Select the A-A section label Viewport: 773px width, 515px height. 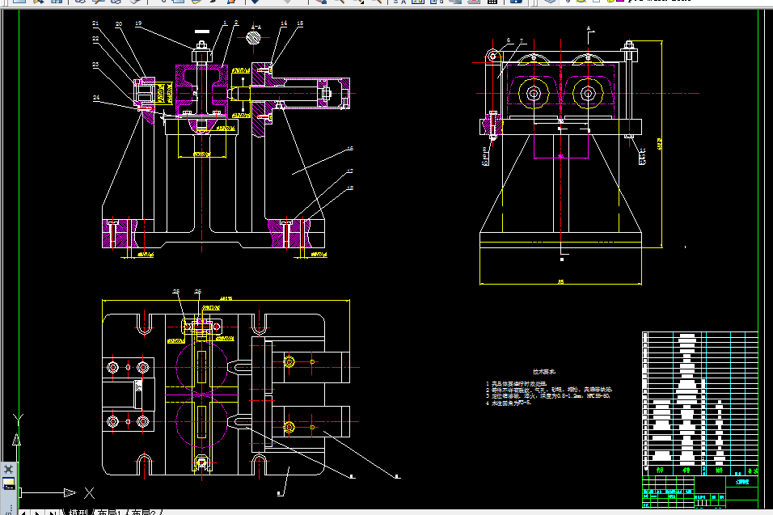pyautogui.click(x=256, y=27)
